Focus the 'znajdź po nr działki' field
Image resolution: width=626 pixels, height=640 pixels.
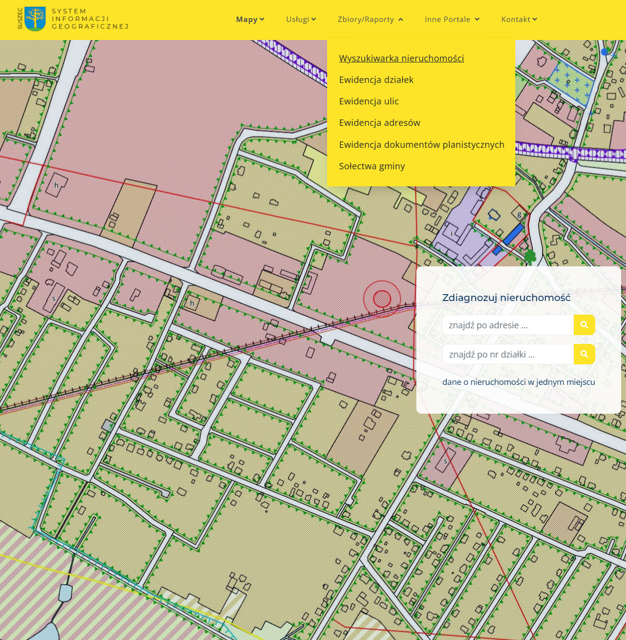507,355
